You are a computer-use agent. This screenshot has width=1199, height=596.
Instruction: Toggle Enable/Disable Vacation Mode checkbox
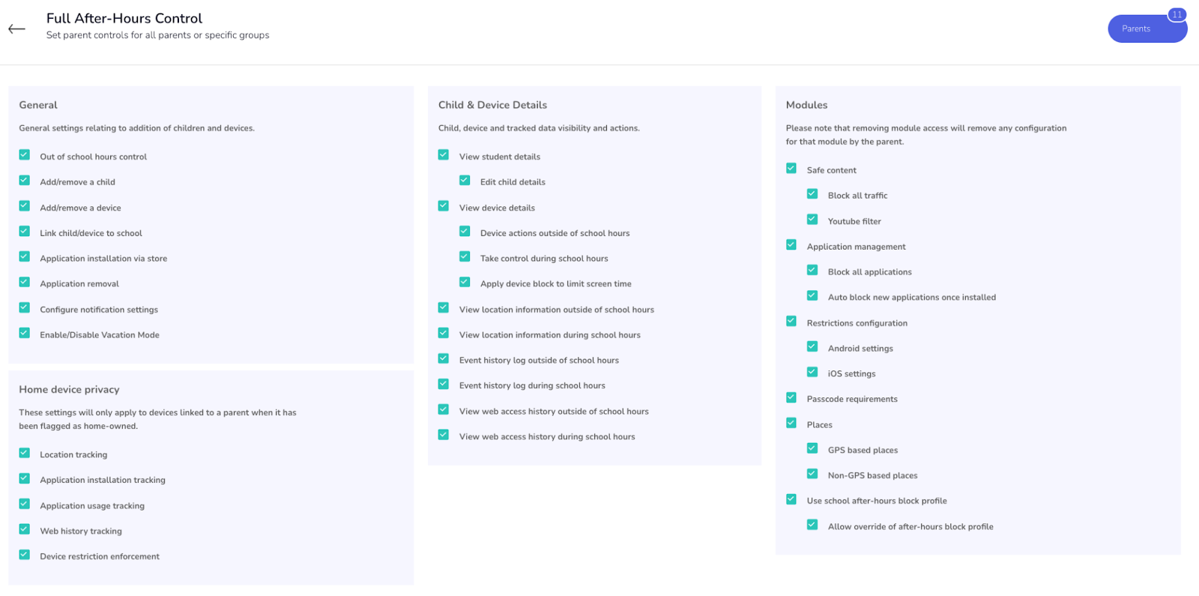click(x=25, y=334)
